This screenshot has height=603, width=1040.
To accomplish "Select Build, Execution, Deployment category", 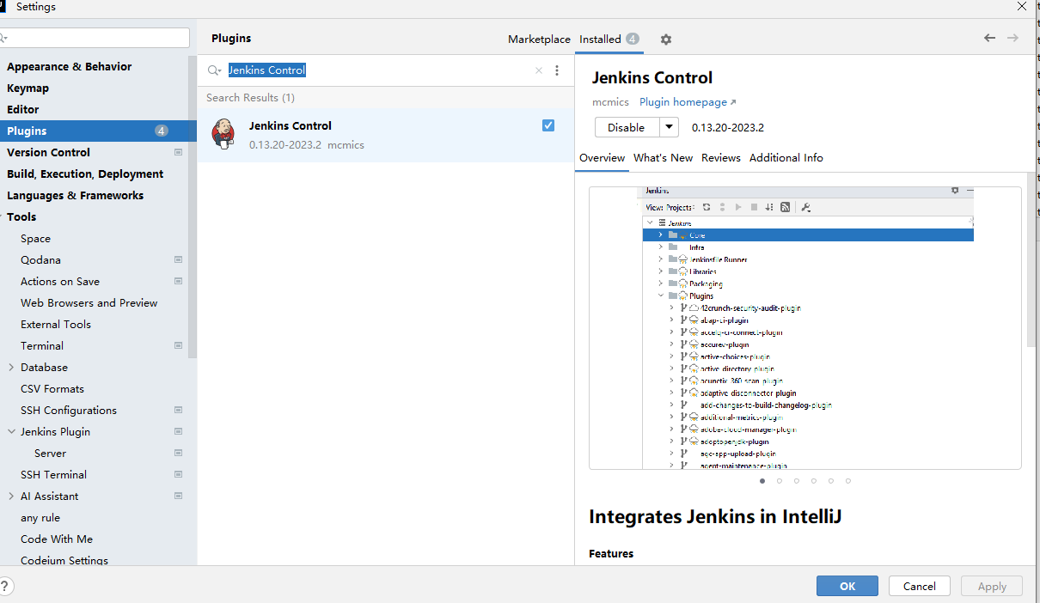I will click(x=85, y=174).
